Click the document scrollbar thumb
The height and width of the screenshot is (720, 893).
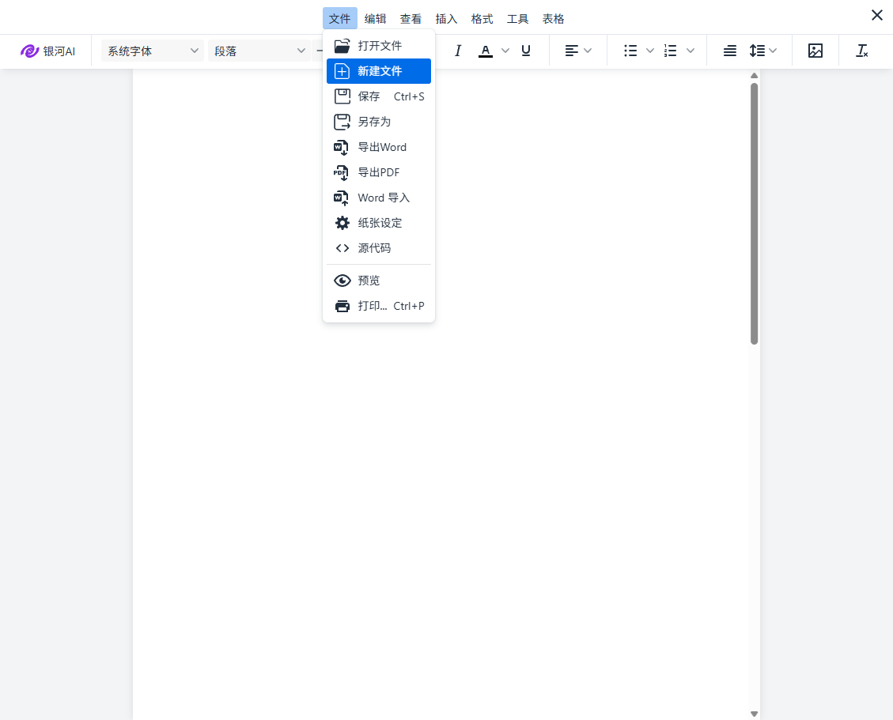(x=754, y=214)
